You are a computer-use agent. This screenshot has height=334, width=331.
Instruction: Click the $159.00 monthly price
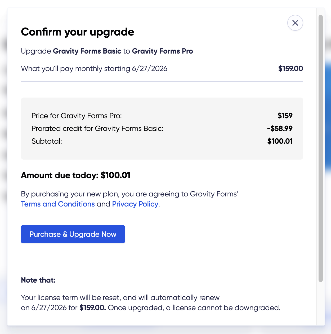(x=290, y=69)
